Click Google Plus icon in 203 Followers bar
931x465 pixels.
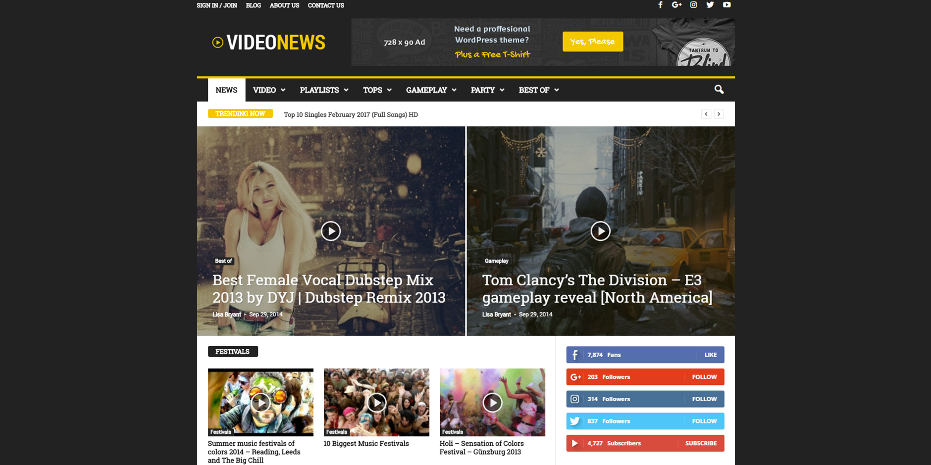(x=575, y=377)
